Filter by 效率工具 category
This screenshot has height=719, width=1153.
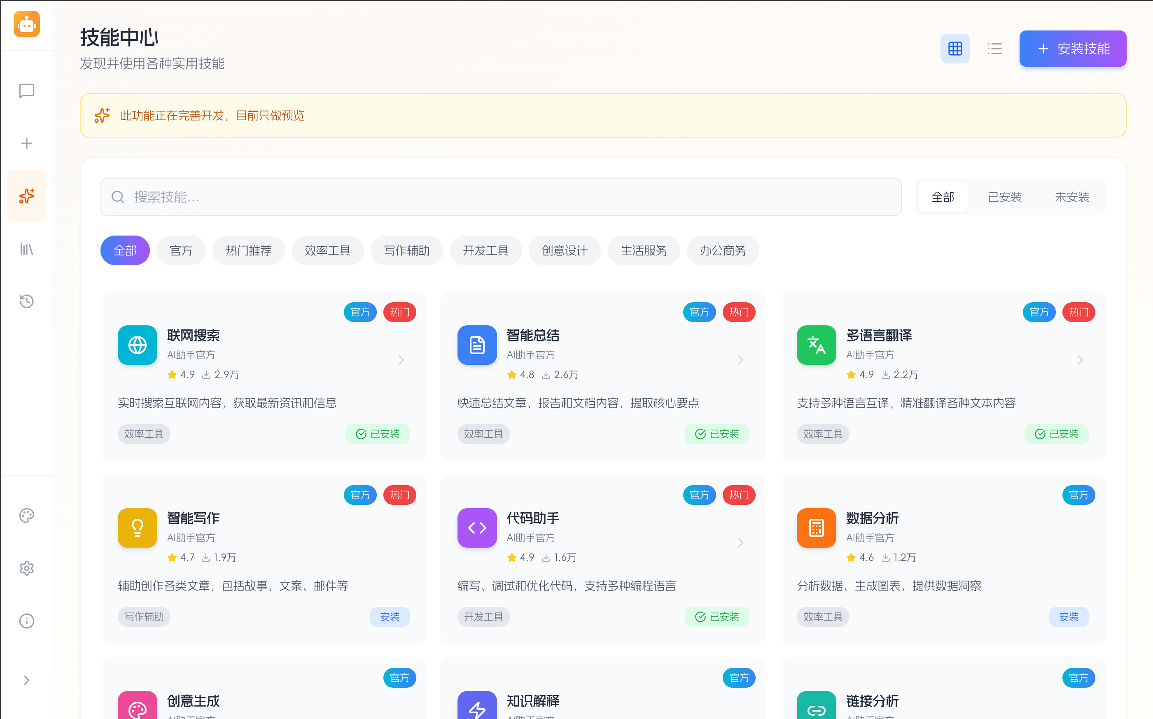pyautogui.click(x=327, y=251)
